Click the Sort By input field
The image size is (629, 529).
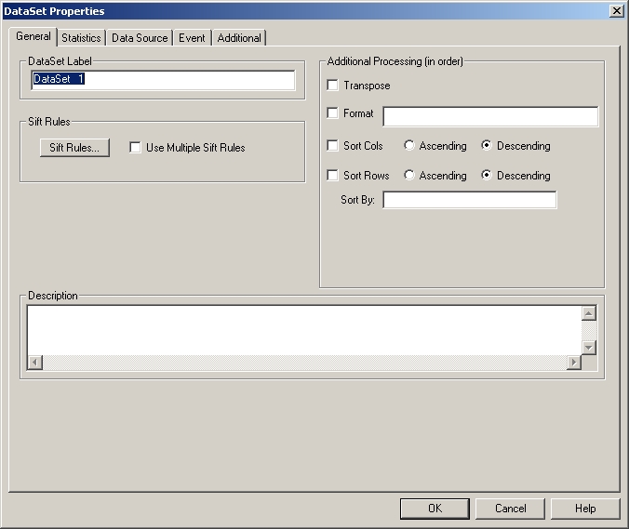pos(469,200)
